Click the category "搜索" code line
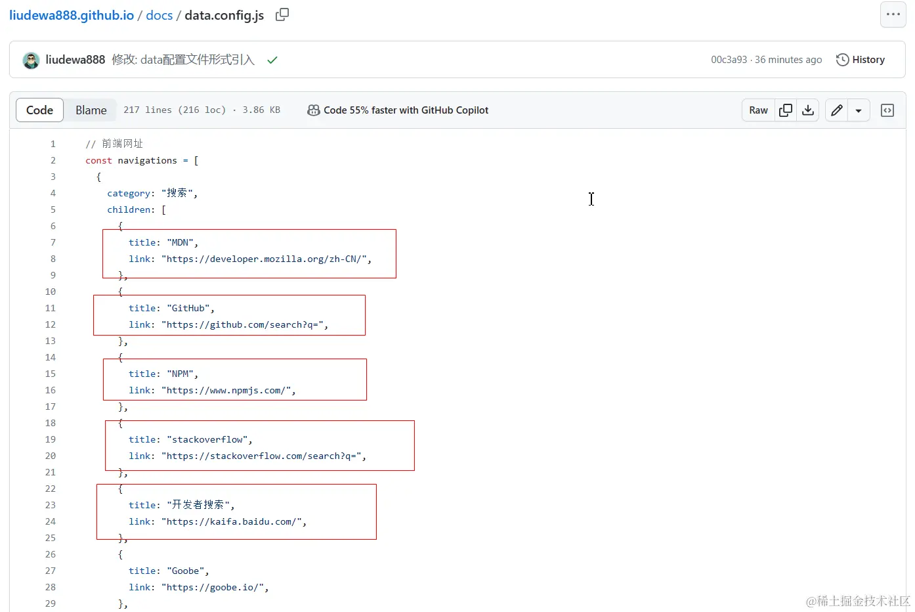 coord(152,193)
